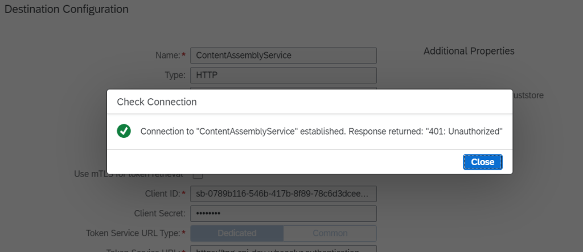Click the Type field label

click(174, 75)
